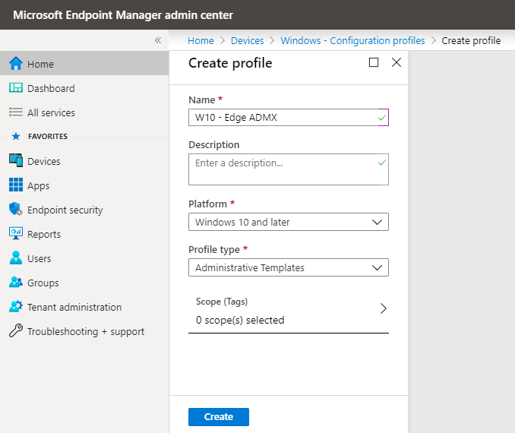
Task: Open Users menu item
Action: click(x=84, y=258)
